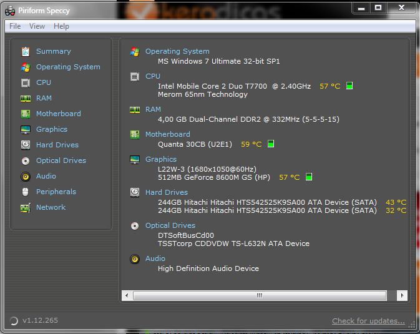Click the horizontal scrollbar thumb
420x334 pixels.
pos(260,296)
